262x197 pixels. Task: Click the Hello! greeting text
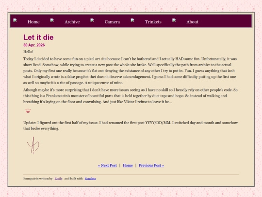tap(29, 52)
